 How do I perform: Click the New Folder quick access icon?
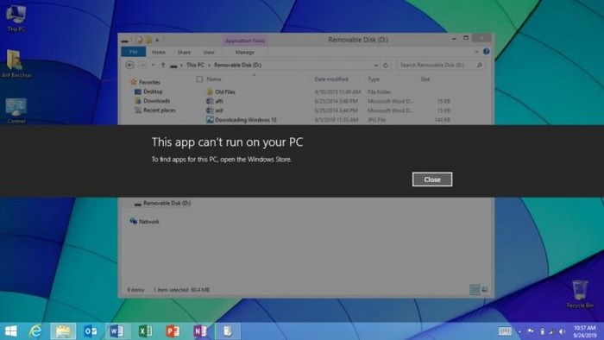(148, 40)
